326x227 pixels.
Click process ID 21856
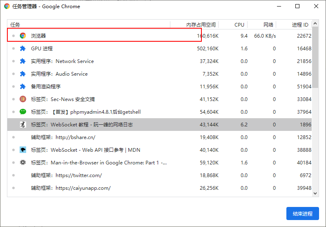304,61
